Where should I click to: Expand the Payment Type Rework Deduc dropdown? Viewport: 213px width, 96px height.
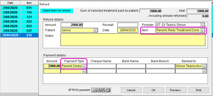(x=84, y=66)
